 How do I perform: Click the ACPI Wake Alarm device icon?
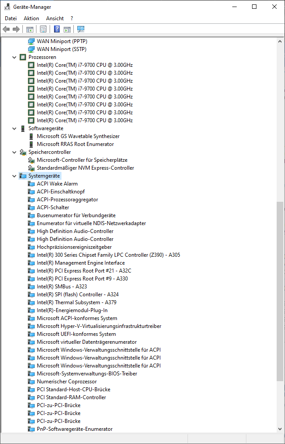(x=31, y=184)
